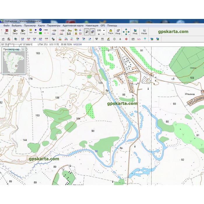Click the Таск. drag-lock icon

pyautogui.click(x=111, y=31)
